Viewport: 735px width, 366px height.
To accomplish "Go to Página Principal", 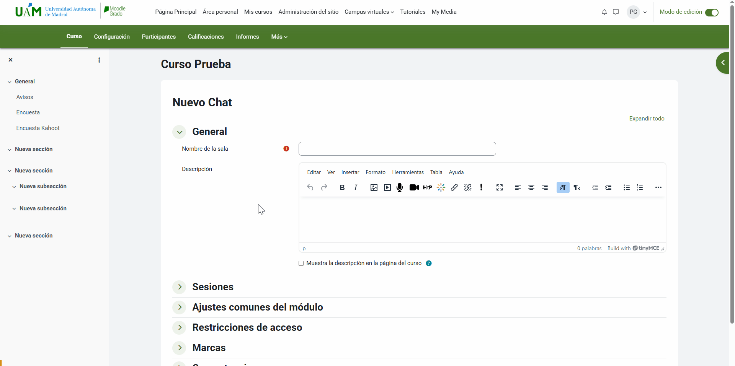I will (176, 12).
